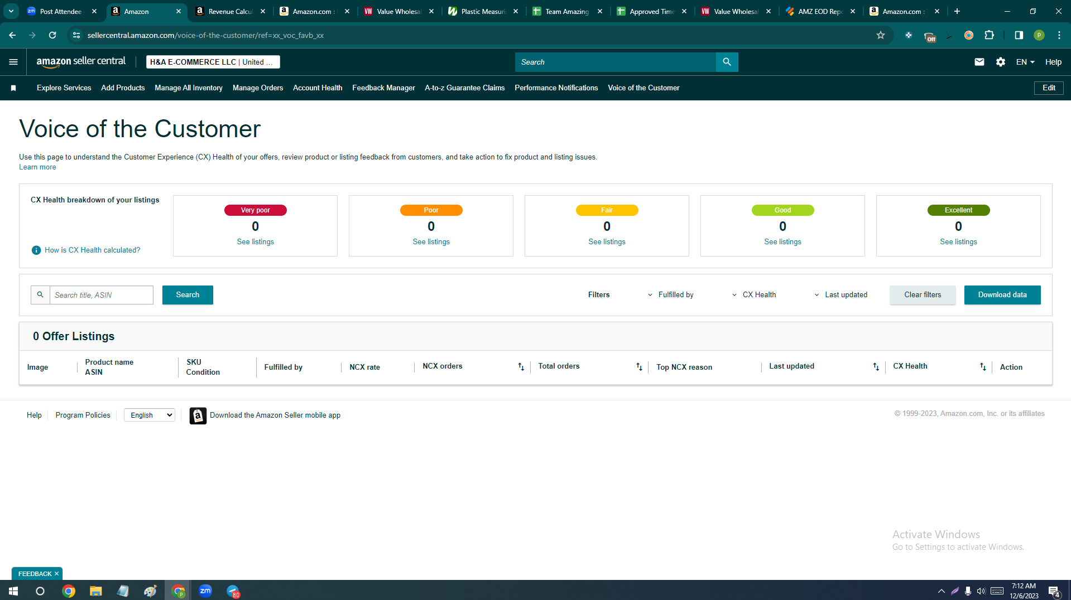Click Clear filters button
The image size is (1071, 600).
tap(923, 295)
